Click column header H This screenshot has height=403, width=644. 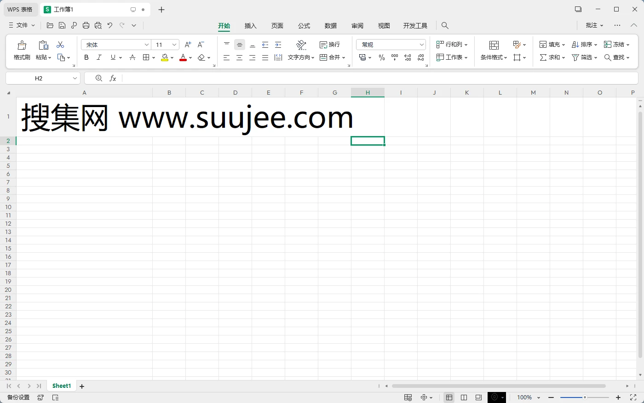[368, 93]
